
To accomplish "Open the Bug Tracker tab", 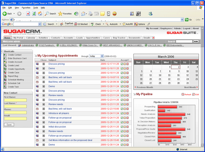I will click(x=119, y=38).
